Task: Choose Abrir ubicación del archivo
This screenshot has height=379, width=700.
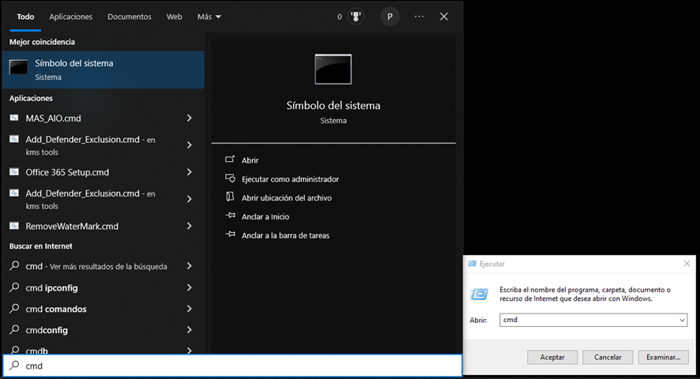Action: click(x=287, y=197)
